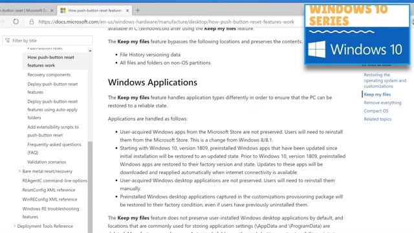
Task: Focus the 'Filter by title' search box
Action: [x=47, y=40]
